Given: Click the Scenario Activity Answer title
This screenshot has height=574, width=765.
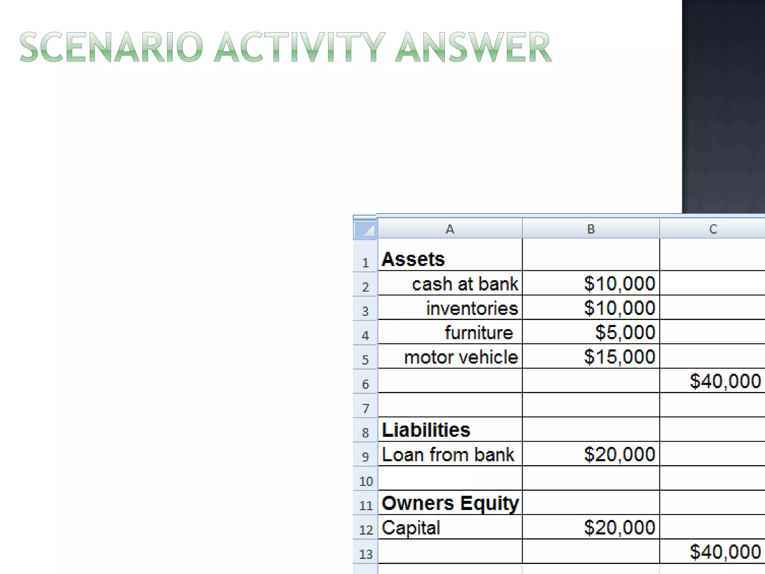Looking at the screenshot, I should 285,47.
